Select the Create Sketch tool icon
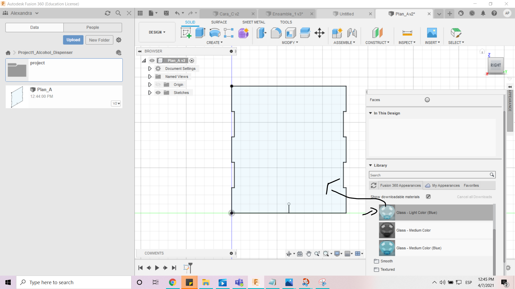Viewport: 515px width, 289px height. [x=186, y=33]
